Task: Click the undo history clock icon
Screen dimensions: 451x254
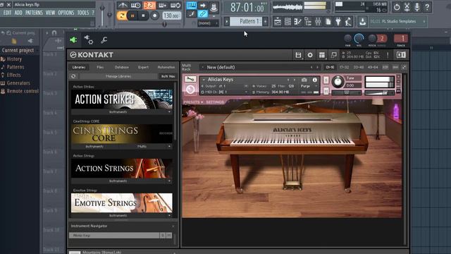Action: pyautogui.click(x=397, y=7)
